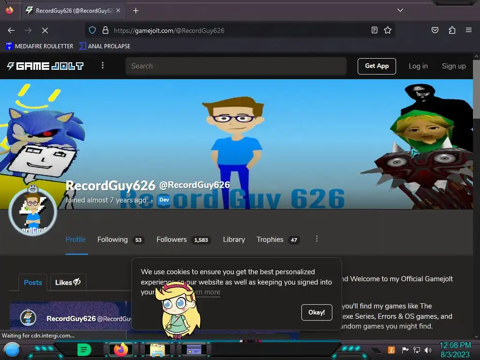The width and height of the screenshot is (480, 360).
Task: Bookmark this page with the star icon
Action: (388, 30)
